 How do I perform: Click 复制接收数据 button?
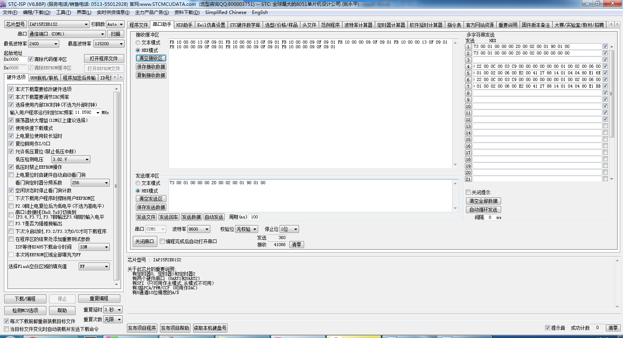pyautogui.click(x=151, y=75)
